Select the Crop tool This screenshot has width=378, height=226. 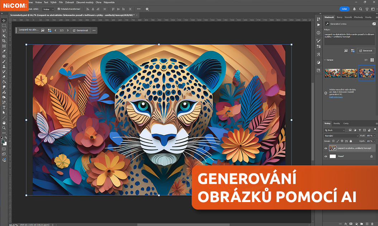click(4, 41)
